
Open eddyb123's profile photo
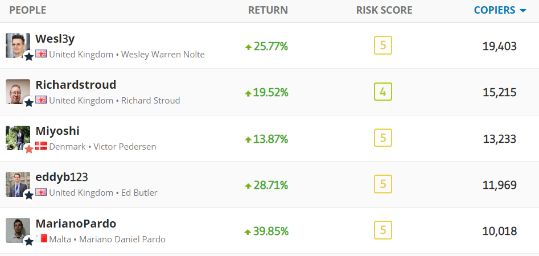[18, 184]
